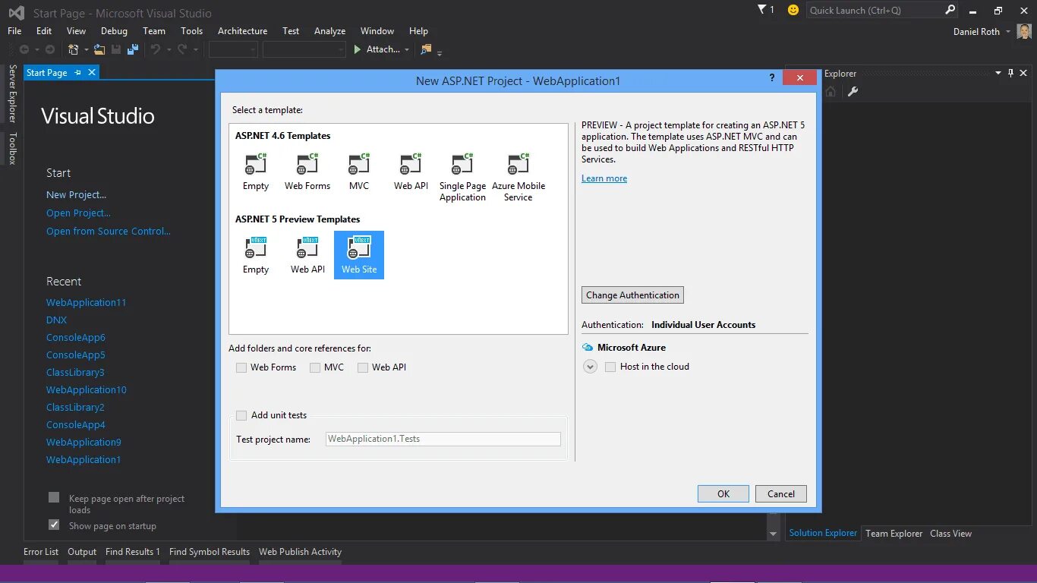Open the New Project toolbar dropdown arrow
The height and width of the screenshot is (583, 1037).
coord(86,50)
